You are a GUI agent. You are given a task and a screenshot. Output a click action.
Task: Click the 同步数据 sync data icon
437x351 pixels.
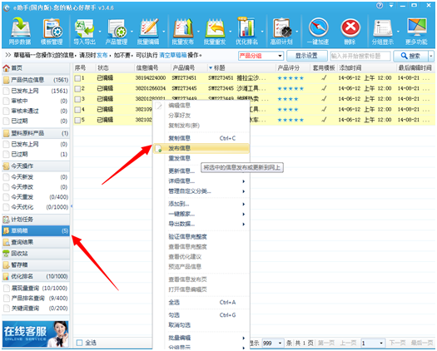[x=20, y=31]
